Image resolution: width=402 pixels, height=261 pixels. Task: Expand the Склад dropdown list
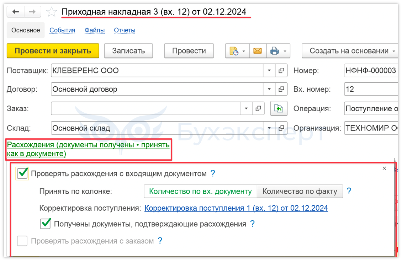(269, 128)
